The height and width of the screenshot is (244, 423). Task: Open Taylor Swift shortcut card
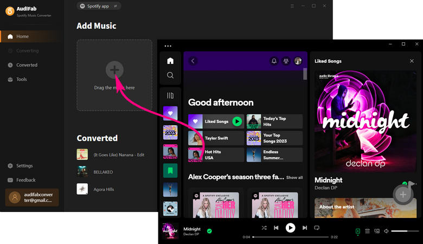click(216, 138)
